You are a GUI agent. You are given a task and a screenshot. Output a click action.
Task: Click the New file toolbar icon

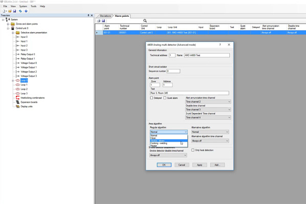coord(4,11)
